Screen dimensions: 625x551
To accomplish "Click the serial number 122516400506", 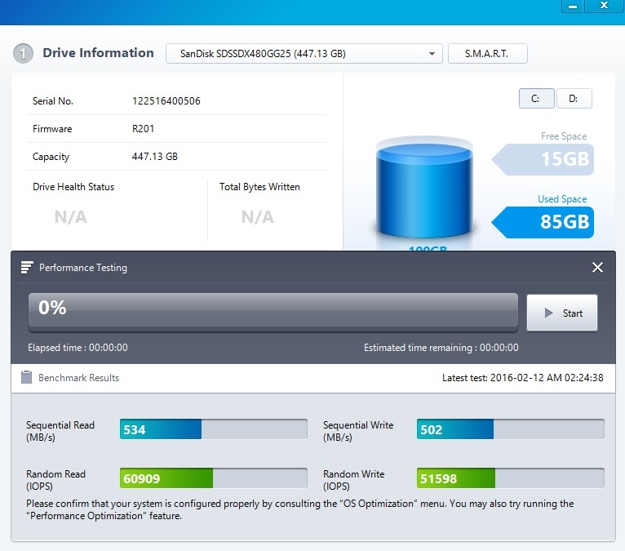I will 166,101.
